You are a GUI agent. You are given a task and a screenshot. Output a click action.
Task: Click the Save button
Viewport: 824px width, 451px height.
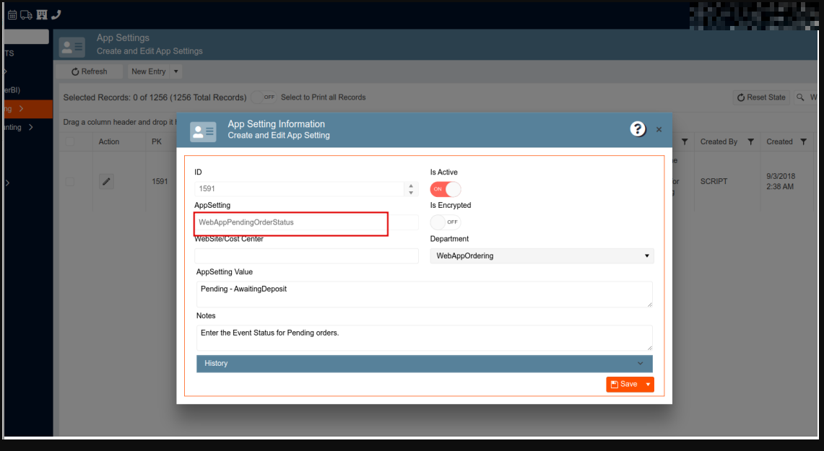click(624, 385)
